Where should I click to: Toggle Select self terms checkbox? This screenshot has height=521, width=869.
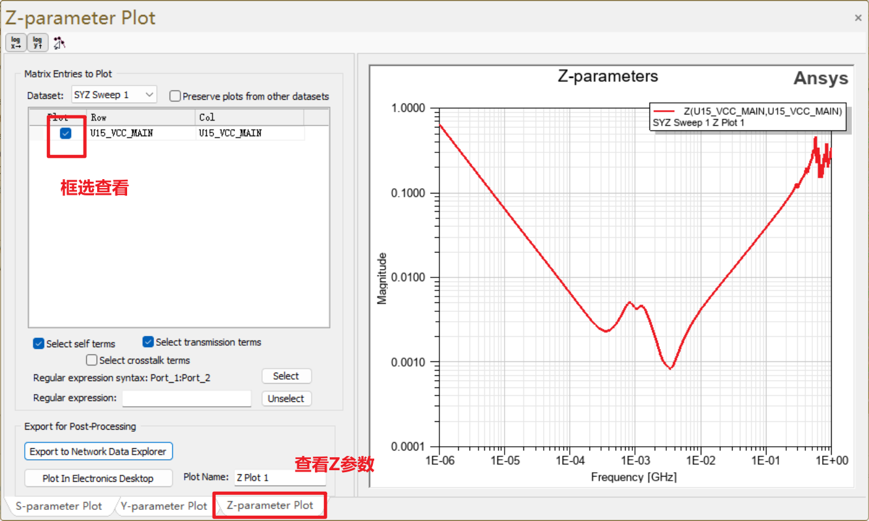click(38, 343)
